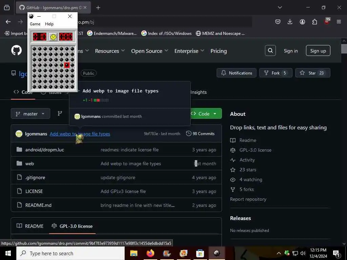This screenshot has height=260, width=347.
Task: Open the list all tabs chevron
Action: pyautogui.click(x=280, y=7)
